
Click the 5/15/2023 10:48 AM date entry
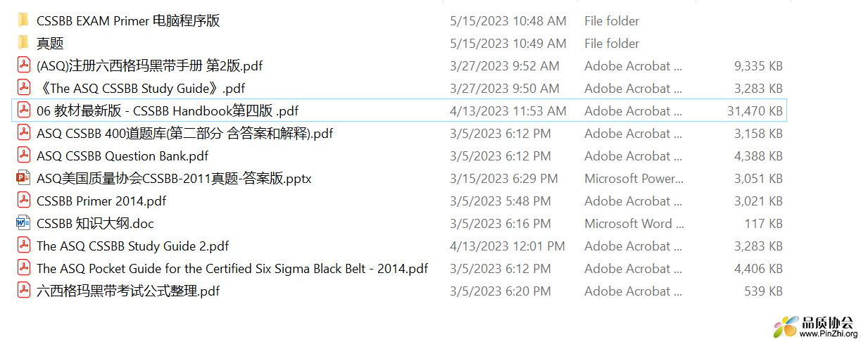click(x=508, y=20)
